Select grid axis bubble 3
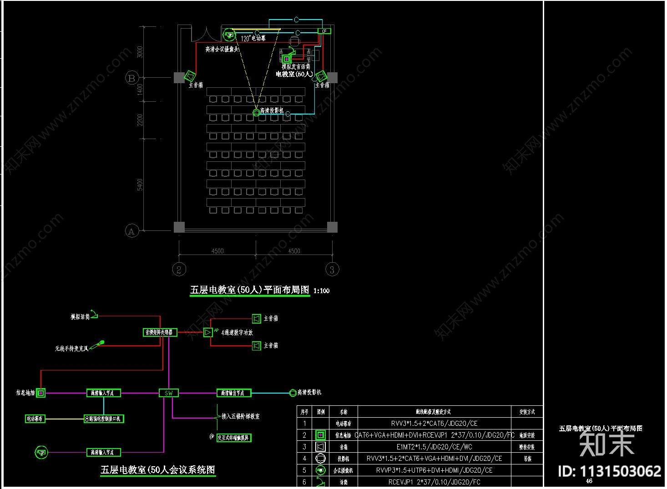 coord(332,269)
